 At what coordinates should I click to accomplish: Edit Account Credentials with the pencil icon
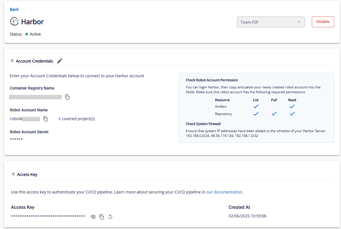click(x=60, y=61)
